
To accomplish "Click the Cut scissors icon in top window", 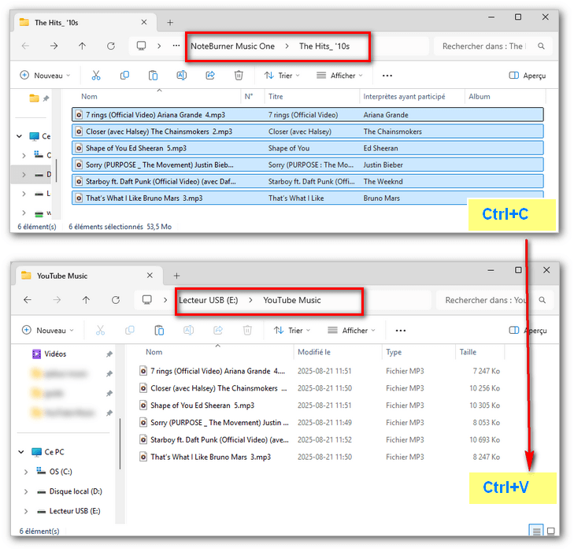I will click(x=96, y=76).
